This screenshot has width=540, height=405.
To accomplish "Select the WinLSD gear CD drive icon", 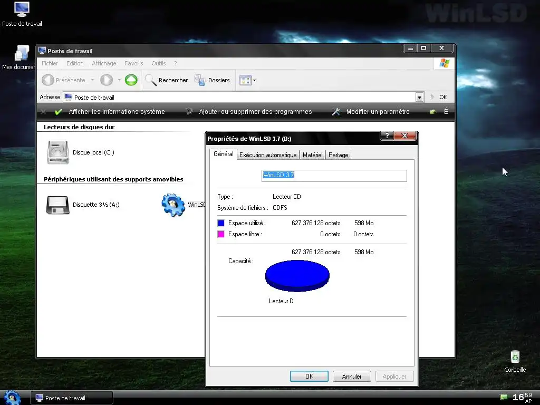I will pyautogui.click(x=173, y=205).
